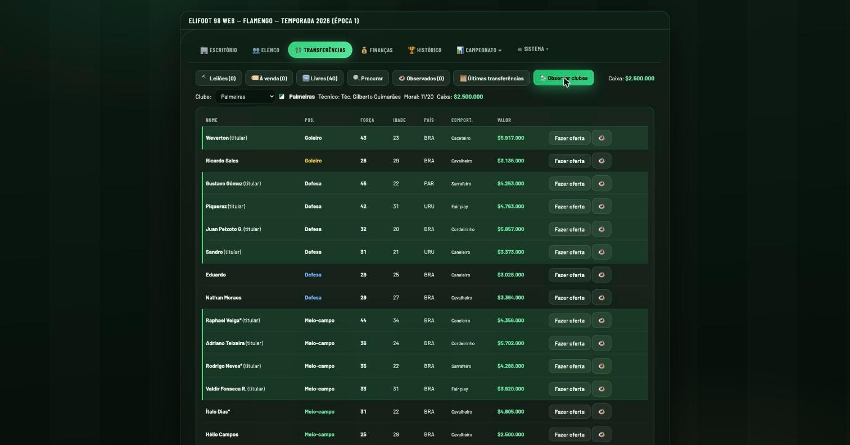Expand the Sistema dropdown menu
The height and width of the screenshot is (445, 850).
(x=533, y=49)
